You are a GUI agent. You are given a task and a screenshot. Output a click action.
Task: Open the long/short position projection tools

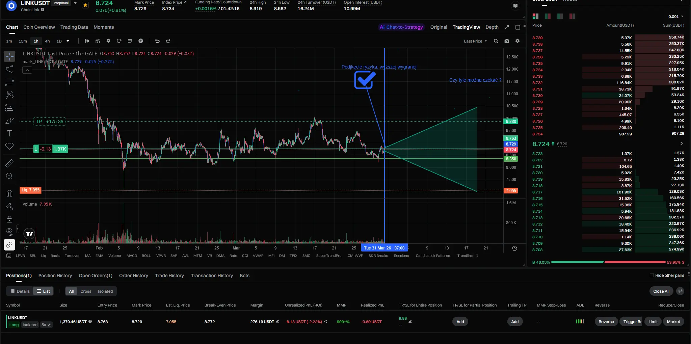click(x=9, y=108)
